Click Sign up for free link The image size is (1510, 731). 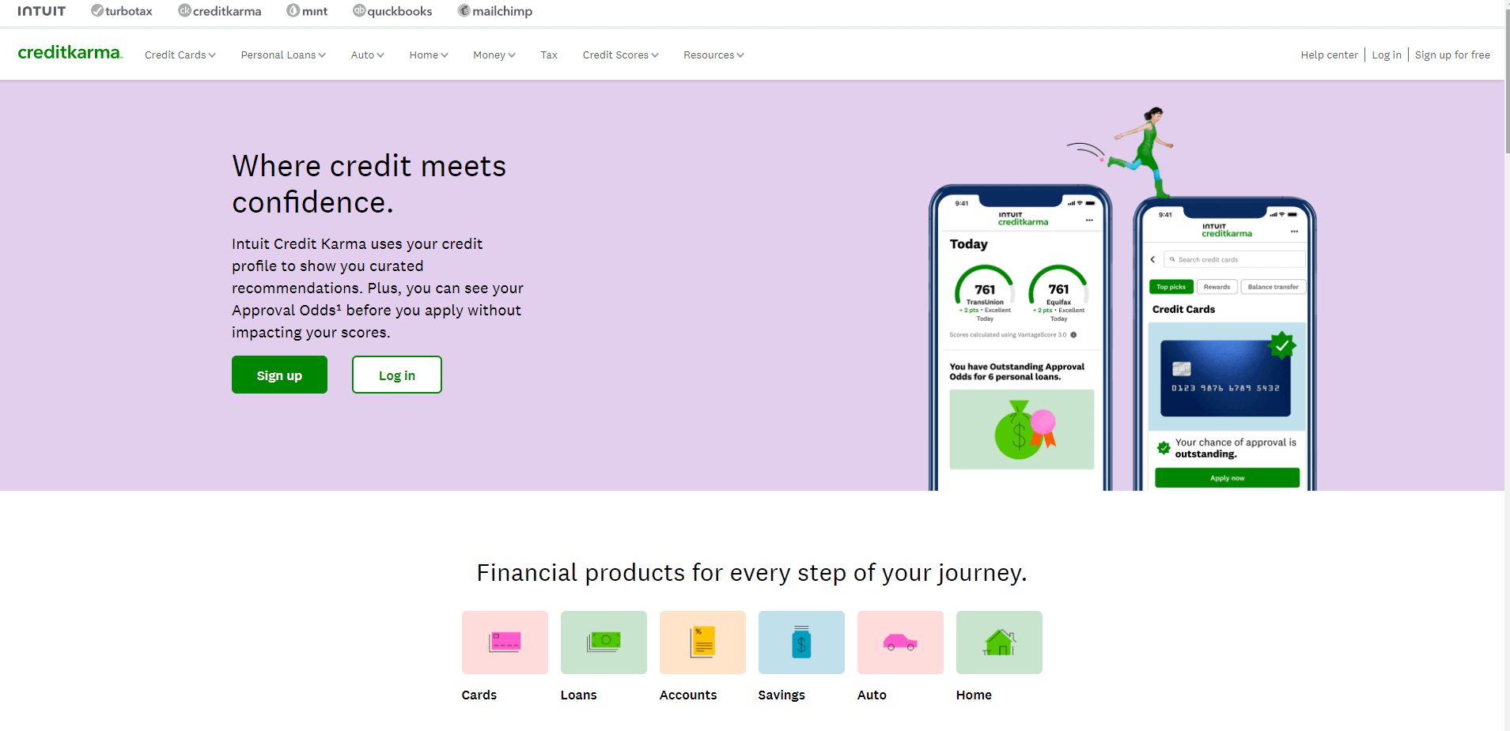(x=1452, y=55)
